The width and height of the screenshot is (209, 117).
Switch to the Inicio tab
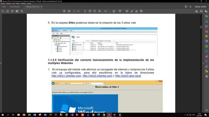4,6
